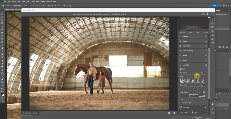Expand the Optics panel
The width and height of the screenshot is (231, 119).
pos(181,60)
